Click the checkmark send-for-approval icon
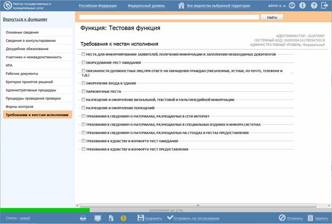The width and height of the screenshot is (332, 224). pos(170,217)
